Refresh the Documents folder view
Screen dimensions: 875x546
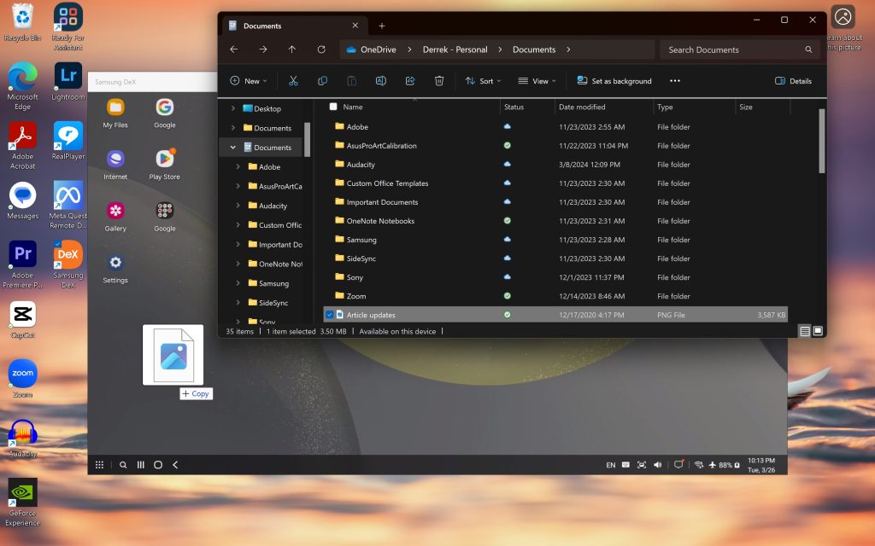(321, 49)
